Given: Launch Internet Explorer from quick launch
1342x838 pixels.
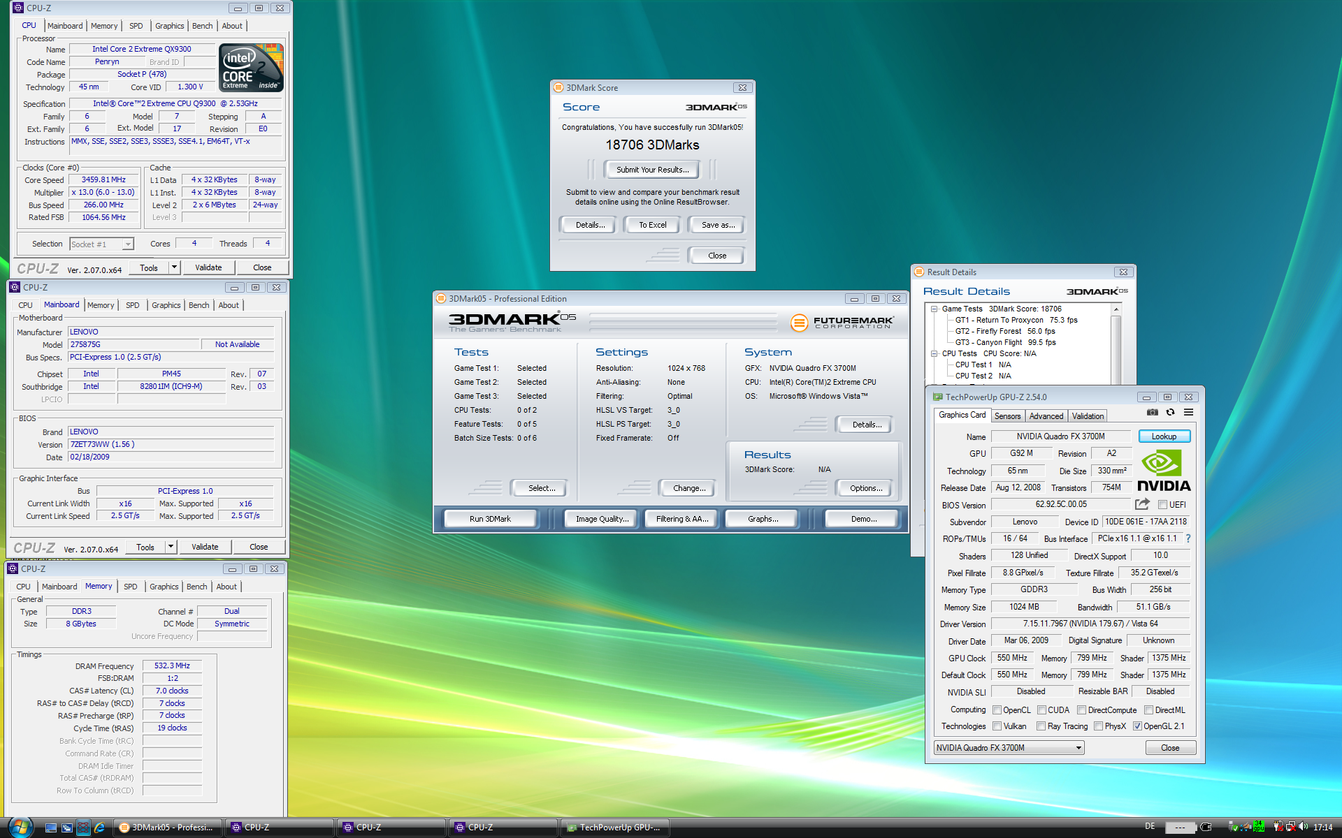Looking at the screenshot, I should [x=99, y=828].
